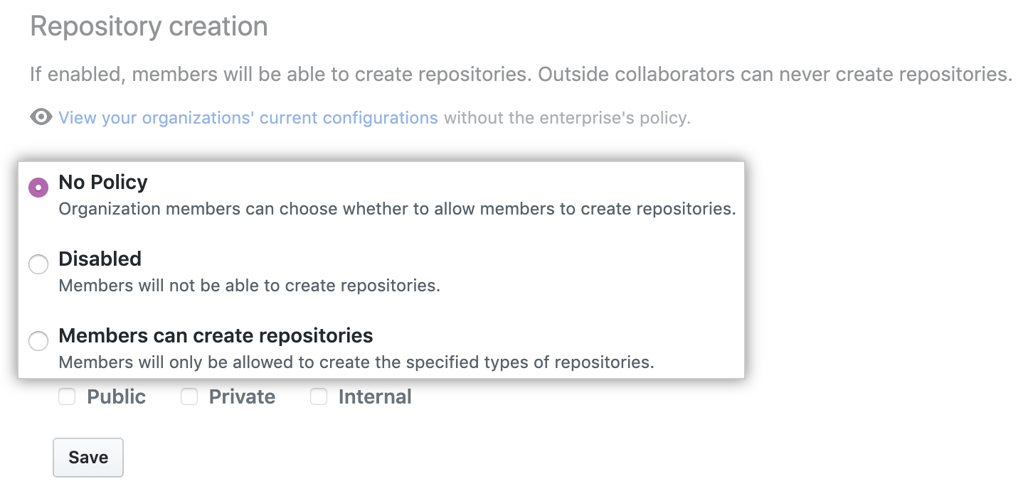Click the eye icon beside configurations link
This screenshot has height=486, width=1023.
[41, 117]
